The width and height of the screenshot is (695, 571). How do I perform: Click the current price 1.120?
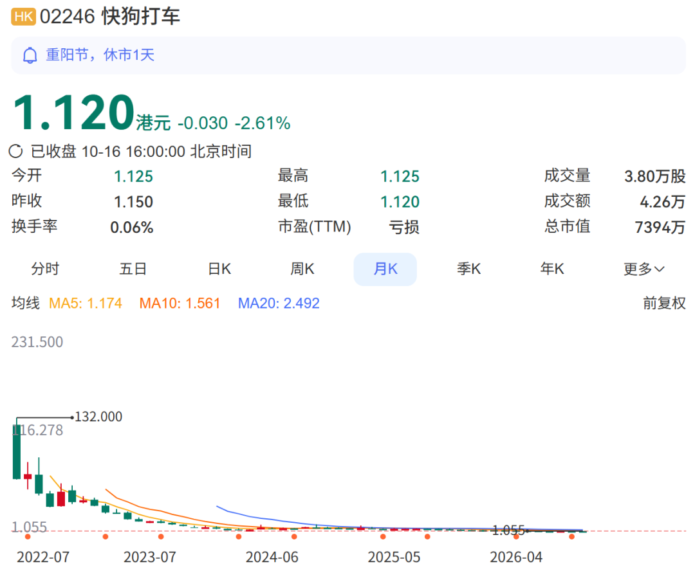tap(73, 113)
